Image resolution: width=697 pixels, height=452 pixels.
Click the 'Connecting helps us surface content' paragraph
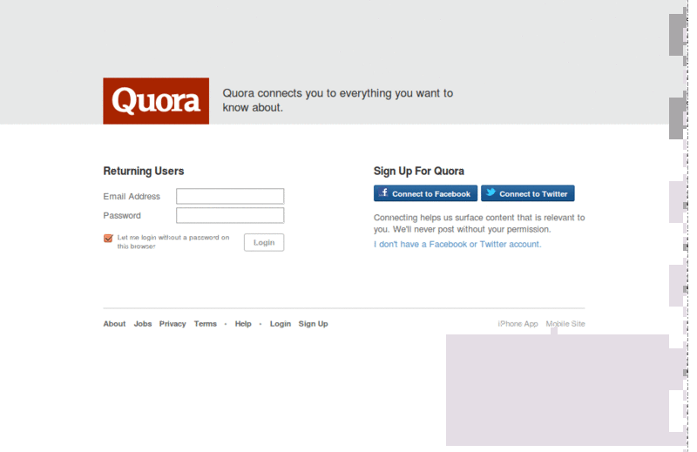tap(479, 223)
